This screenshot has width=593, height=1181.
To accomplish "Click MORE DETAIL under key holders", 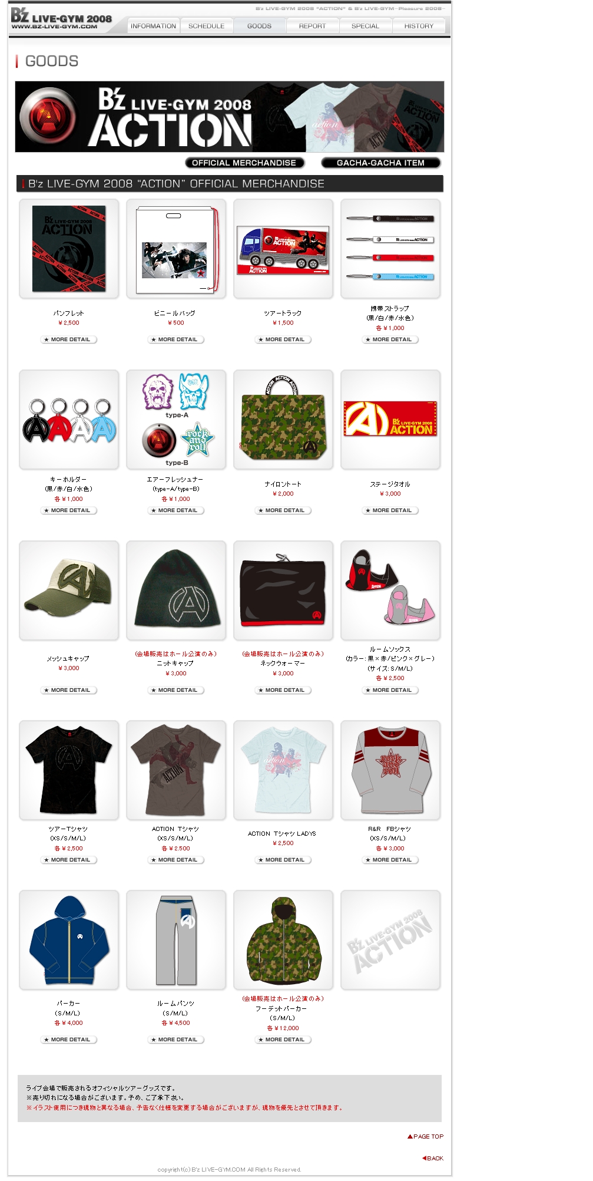I will [x=69, y=510].
